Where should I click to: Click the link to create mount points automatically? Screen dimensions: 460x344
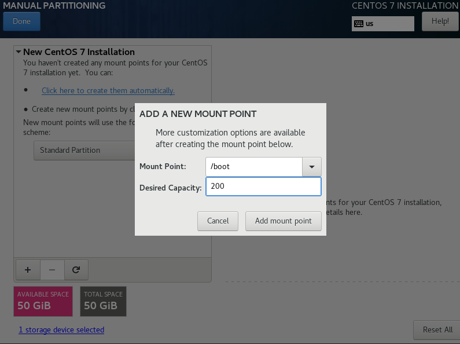(108, 90)
